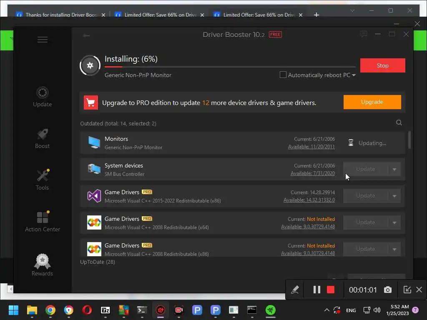
Task: Click Update for Visual C++ 2008 (x64)
Action: coord(365,222)
